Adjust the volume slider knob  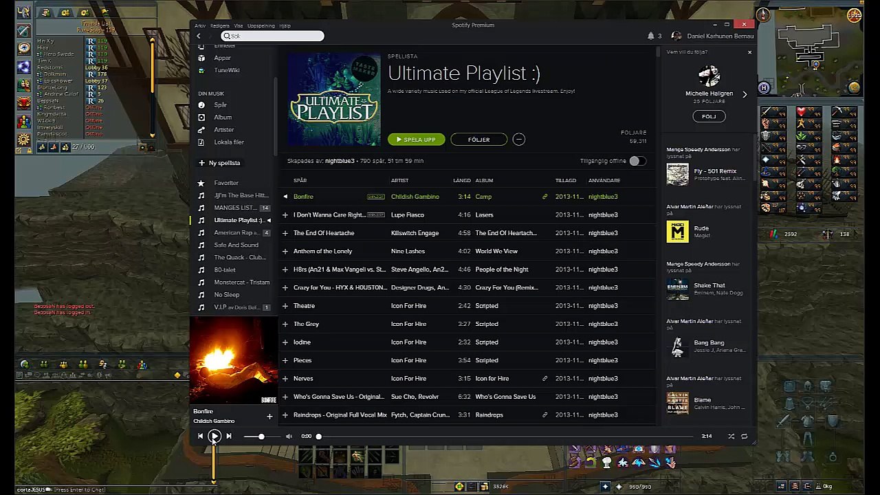click(261, 436)
